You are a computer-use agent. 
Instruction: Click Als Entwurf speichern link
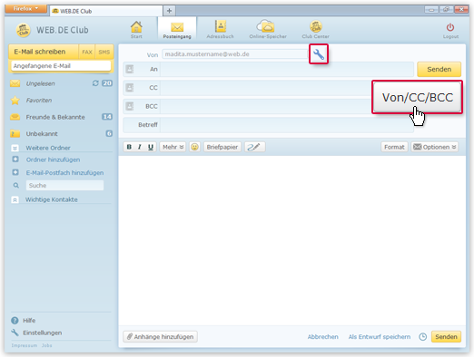click(380, 337)
